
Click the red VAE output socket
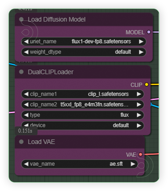[x=141, y=155]
